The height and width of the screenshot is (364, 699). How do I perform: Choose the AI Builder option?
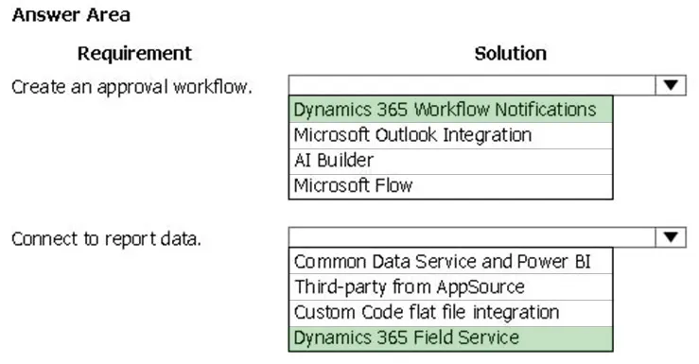tap(450, 161)
